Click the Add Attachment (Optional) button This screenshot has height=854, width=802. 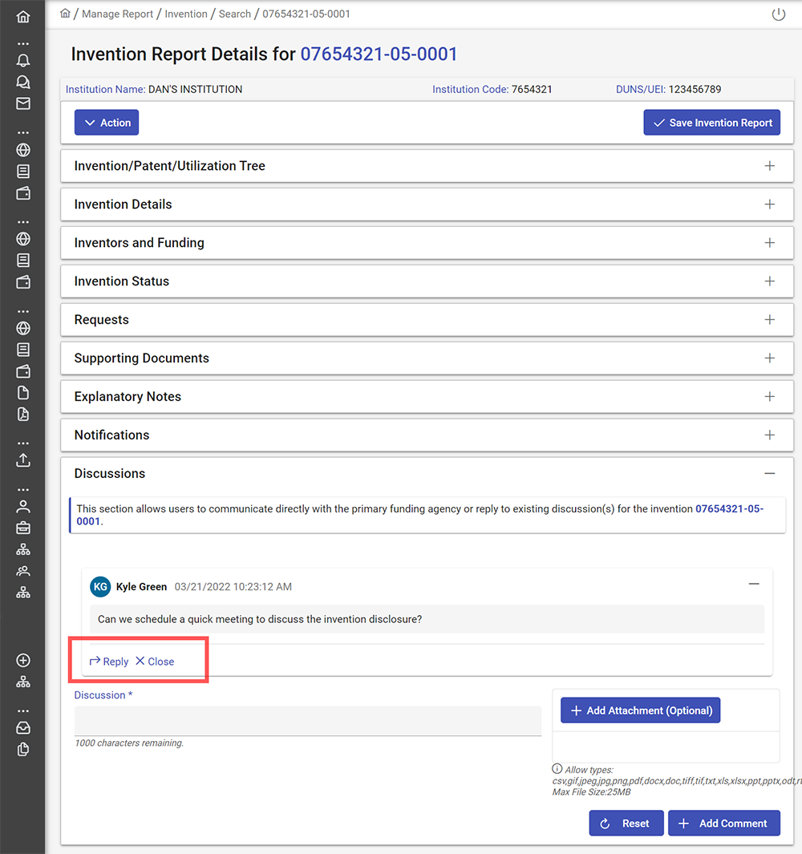coord(640,710)
